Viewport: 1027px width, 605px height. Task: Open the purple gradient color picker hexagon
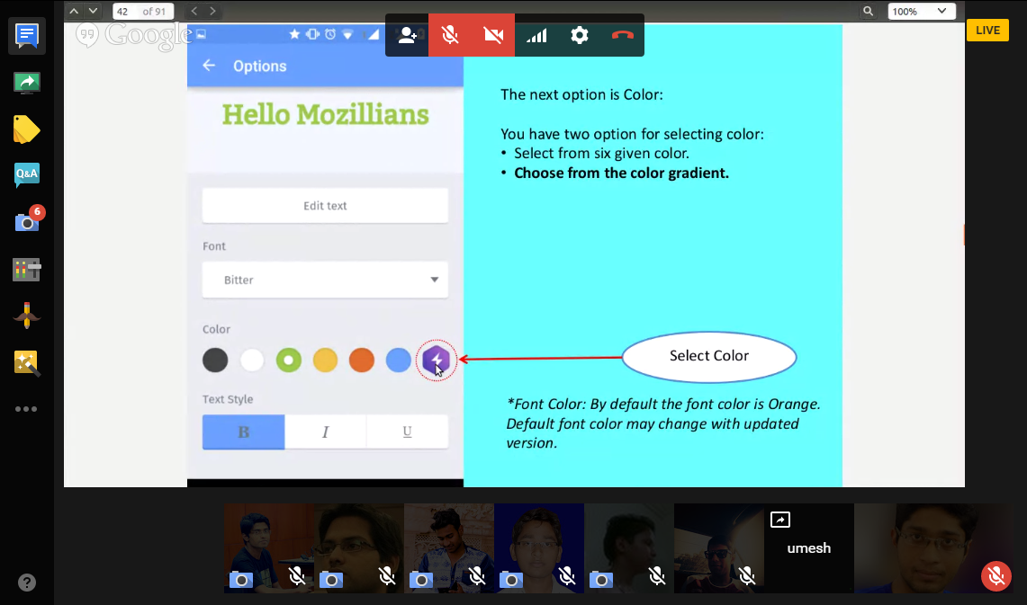coord(437,360)
